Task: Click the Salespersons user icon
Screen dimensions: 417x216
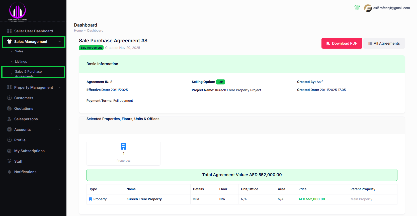Action: click(10, 119)
